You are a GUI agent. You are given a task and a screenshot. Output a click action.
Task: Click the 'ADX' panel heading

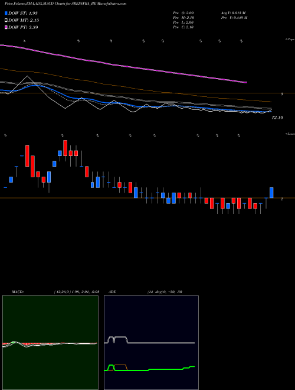112,292
